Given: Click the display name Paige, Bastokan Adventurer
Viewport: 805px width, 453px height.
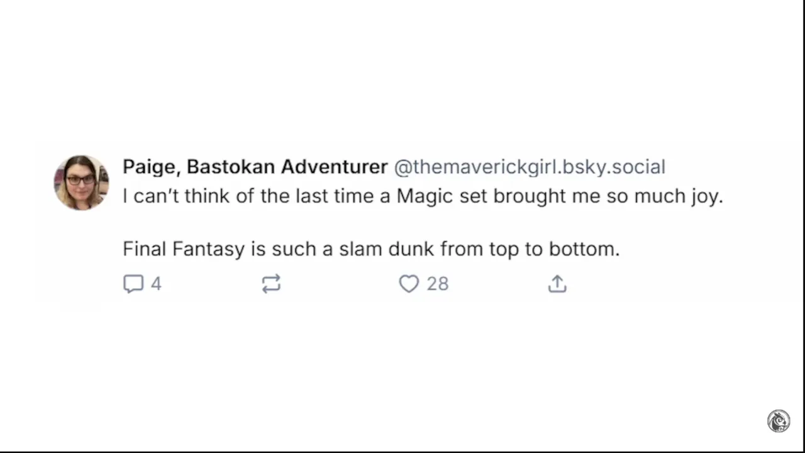Looking at the screenshot, I should coord(255,167).
